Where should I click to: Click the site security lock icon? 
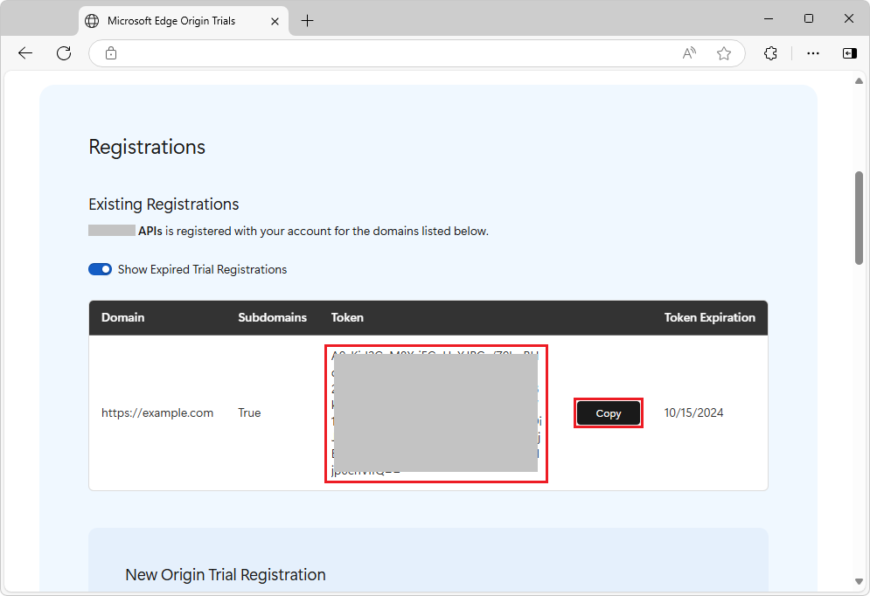pos(110,53)
